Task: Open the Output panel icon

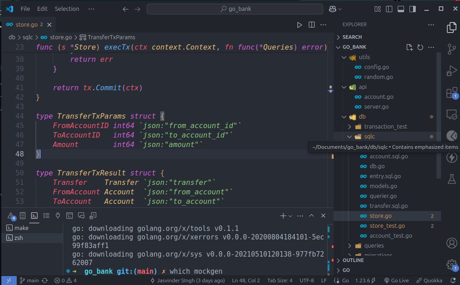Action: (23, 216)
